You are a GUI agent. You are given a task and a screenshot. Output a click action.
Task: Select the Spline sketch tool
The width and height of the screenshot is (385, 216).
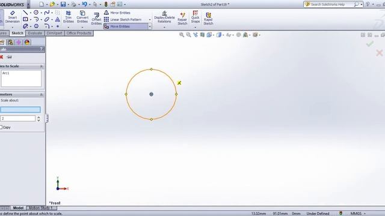click(x=47, y=13)
